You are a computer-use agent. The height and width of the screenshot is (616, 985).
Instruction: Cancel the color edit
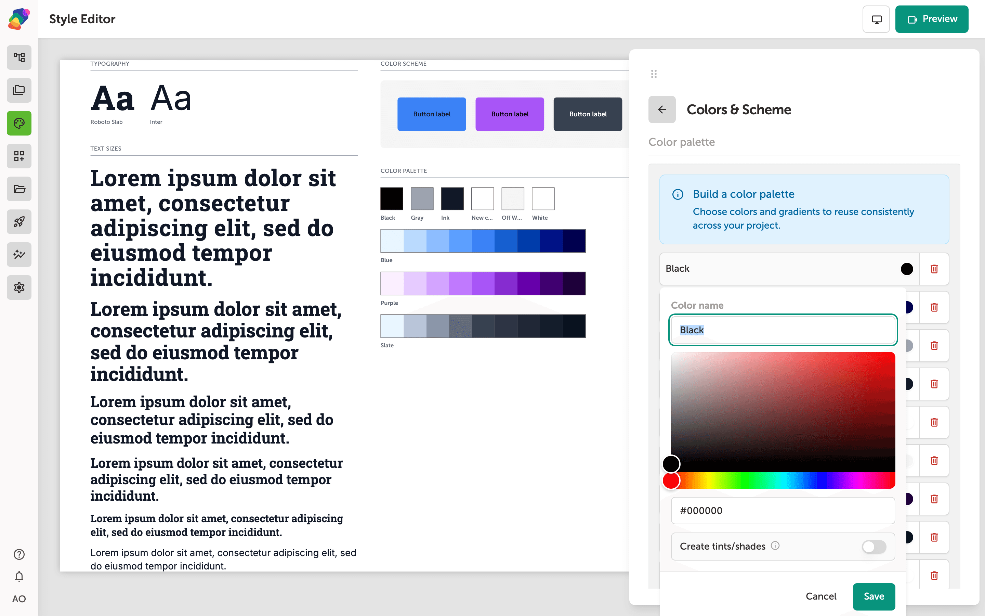[821, 596]
